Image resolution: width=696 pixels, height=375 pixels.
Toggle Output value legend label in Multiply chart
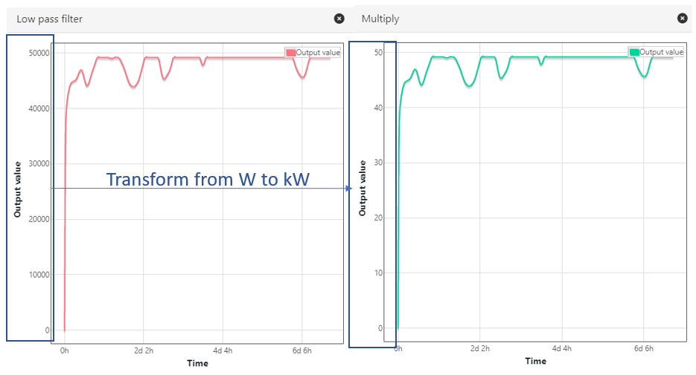pyautogui.click(x=661, y=53)
